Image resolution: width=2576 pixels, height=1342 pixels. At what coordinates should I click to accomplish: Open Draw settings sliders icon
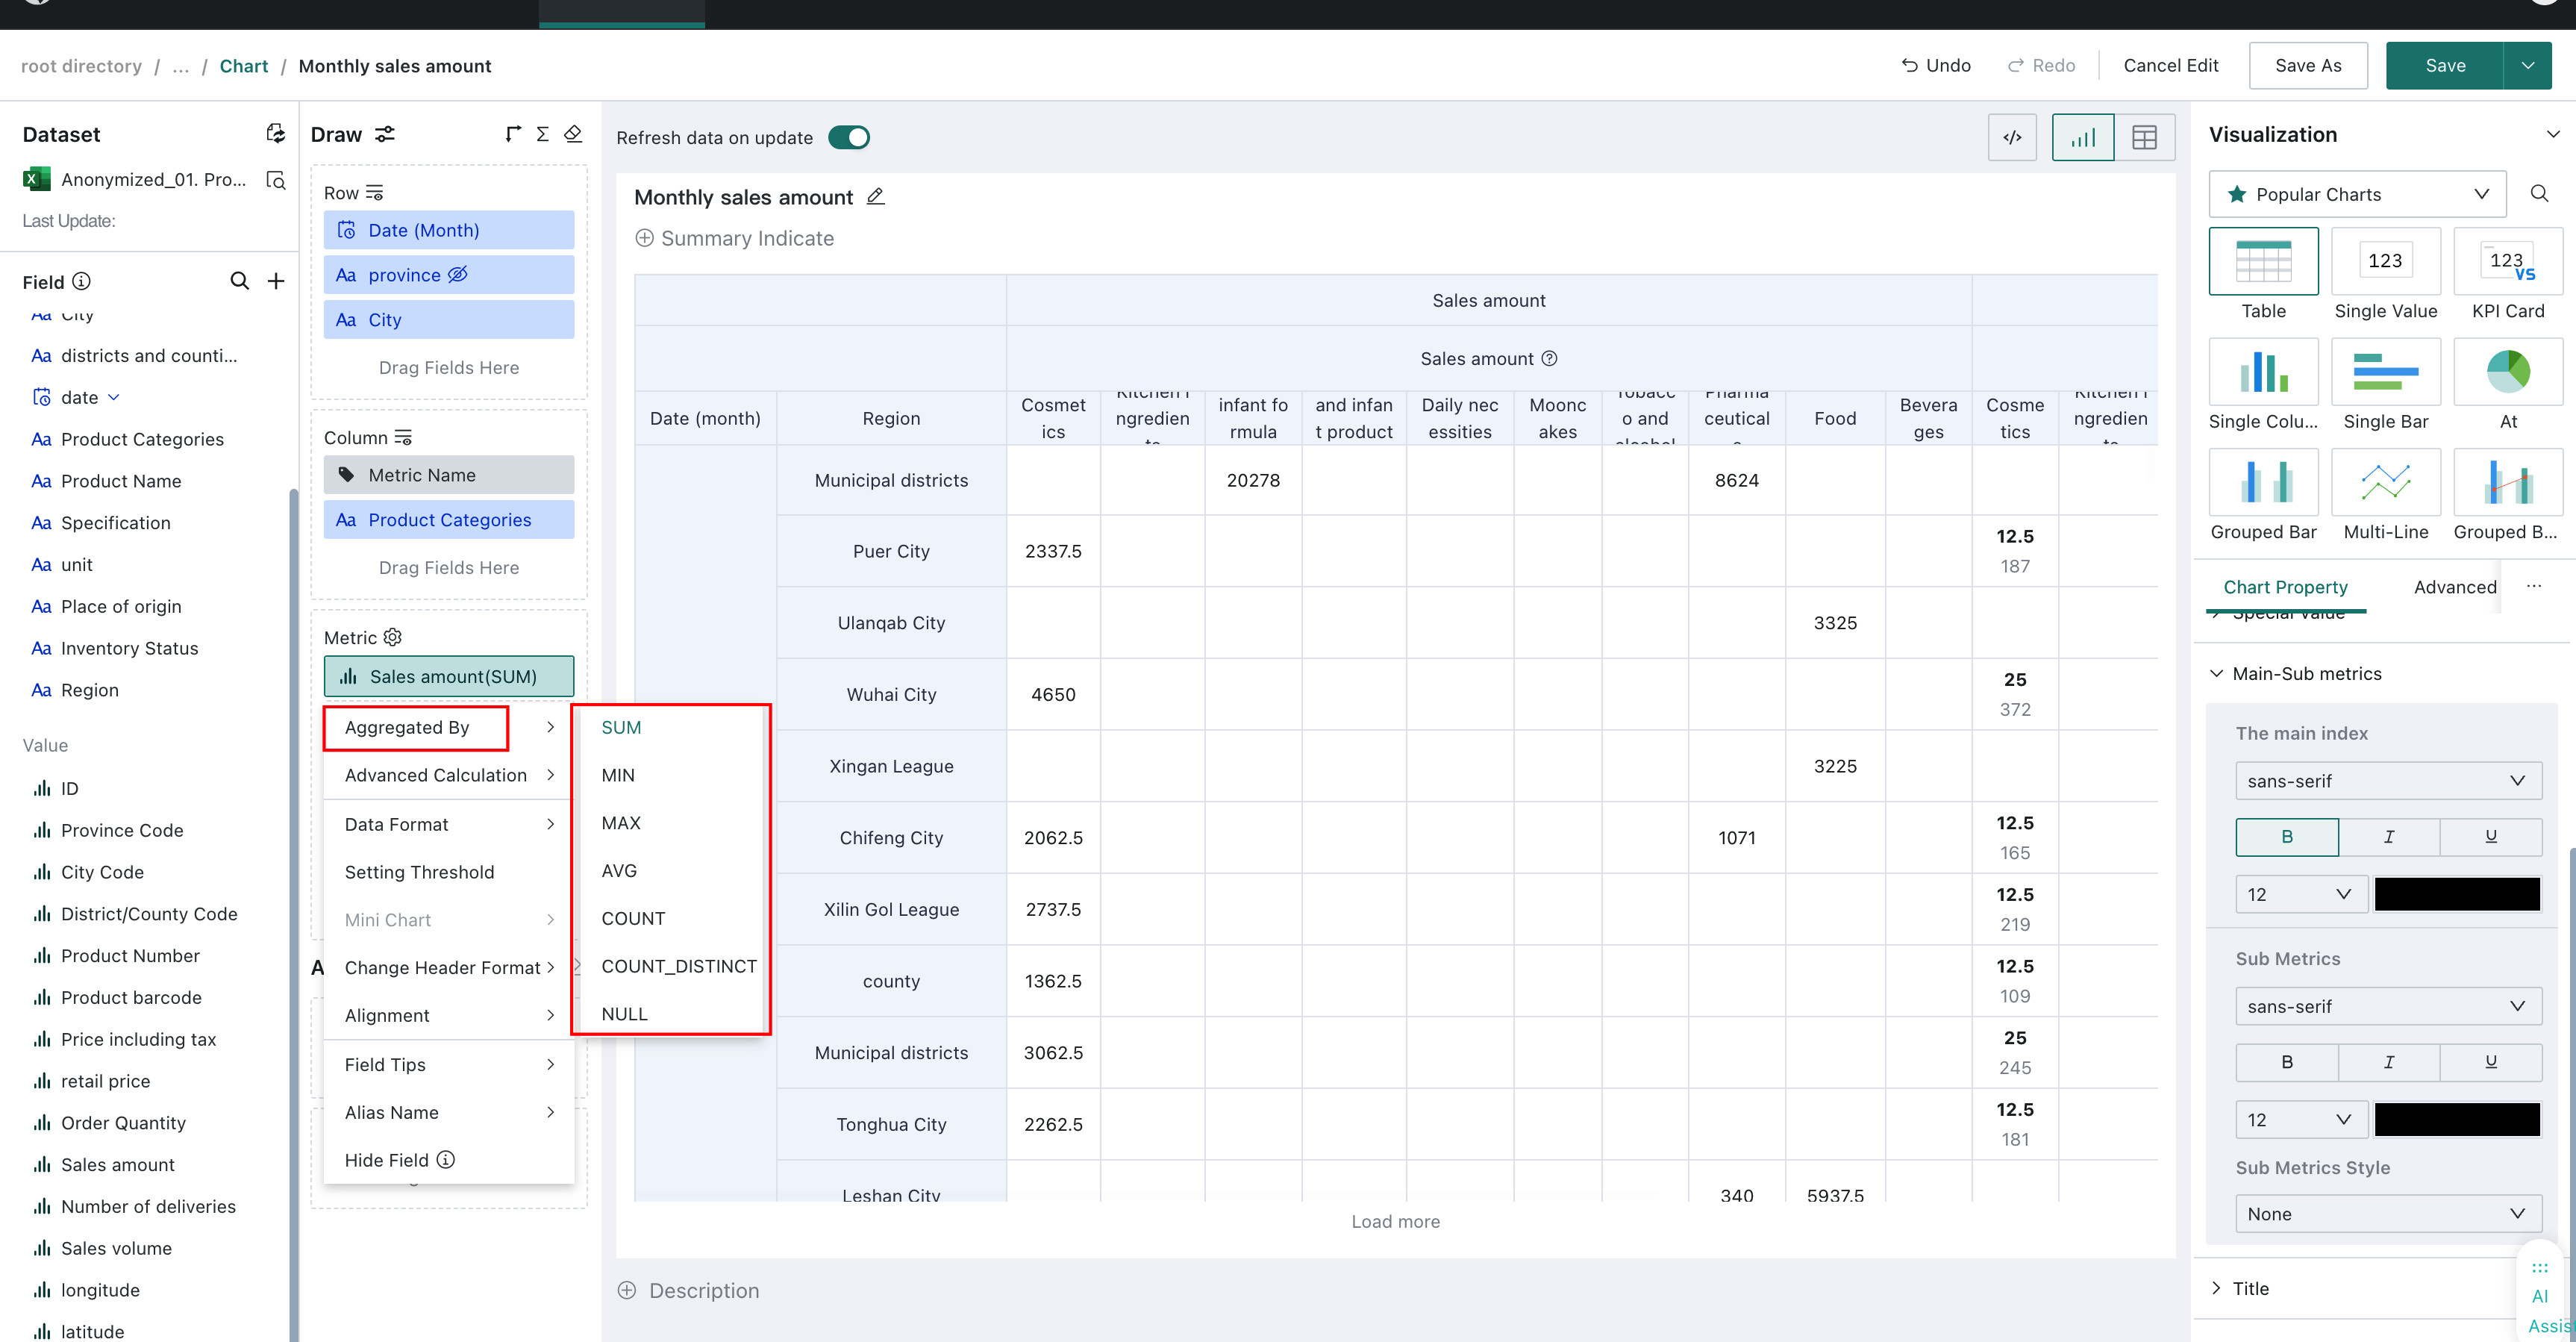(x=385, y=134)
